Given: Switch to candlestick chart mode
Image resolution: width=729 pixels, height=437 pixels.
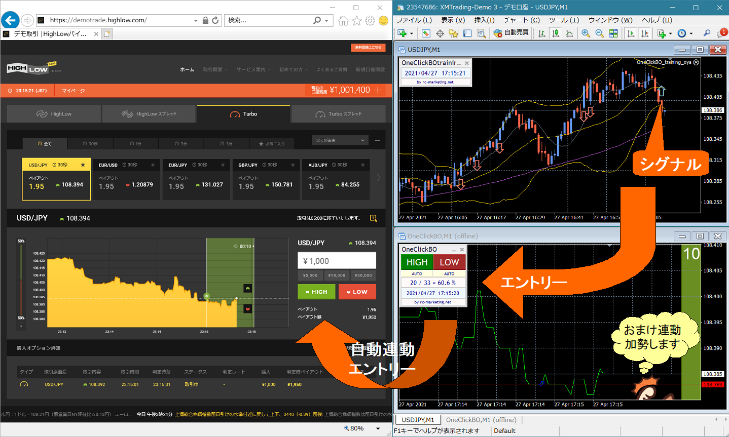Looking at the screenshot, I should [556, 33].
